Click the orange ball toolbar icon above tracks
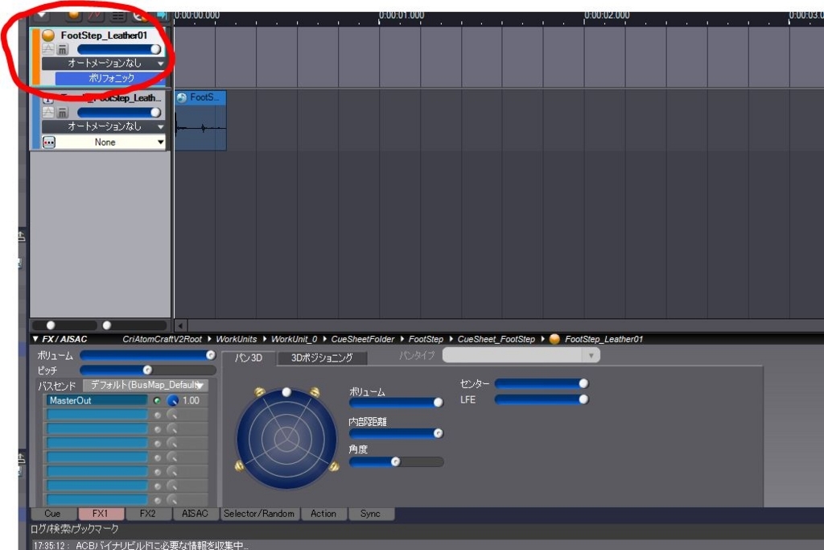The height and width of the screenshot is (550, 824). click(x=73, y=15)
